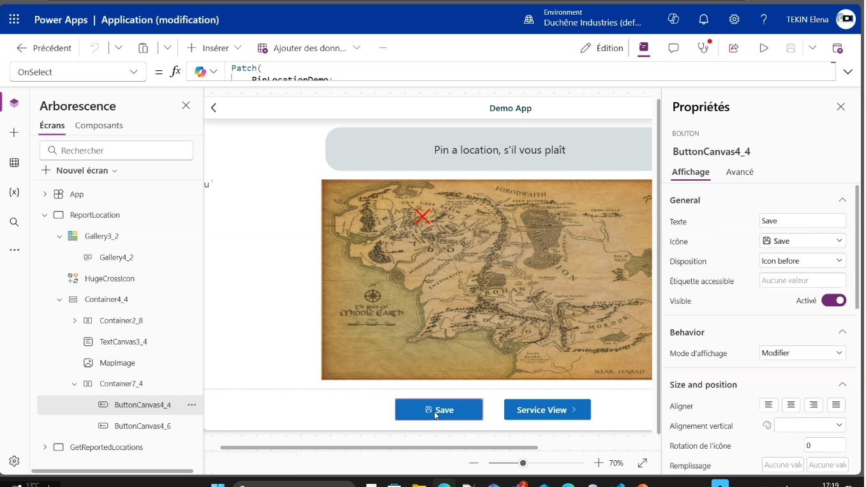Open the Data table icon in left rail

click(x=14, y=163)
